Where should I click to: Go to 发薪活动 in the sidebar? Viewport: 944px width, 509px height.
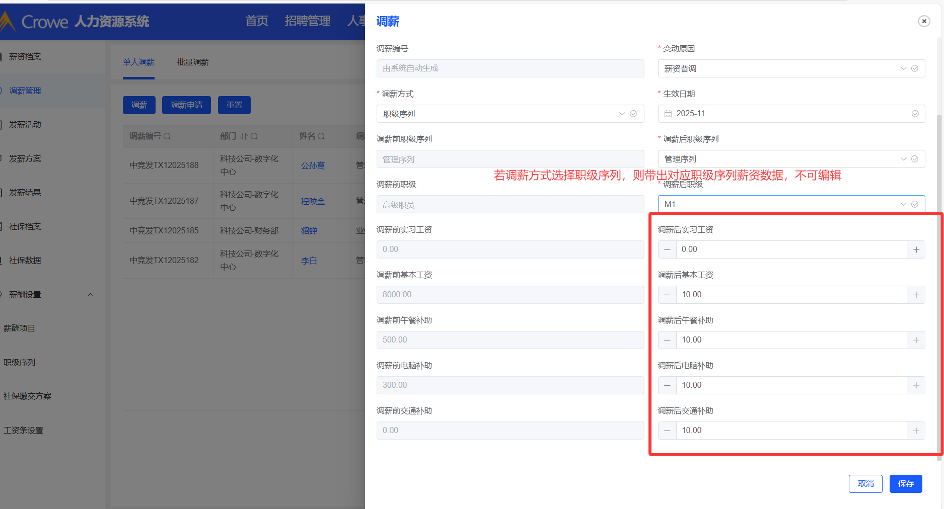pos(25,125)
